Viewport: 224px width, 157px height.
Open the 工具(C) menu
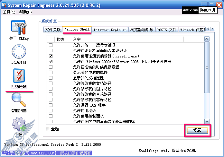click(9, 12)
